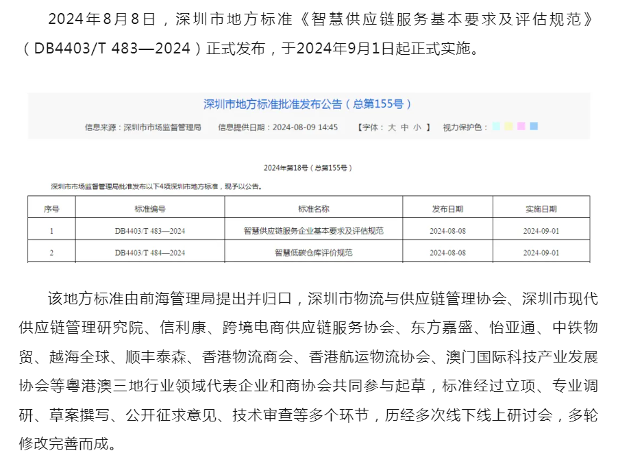
Task: Click row 1 release date 2024-08-08
Action: tap(447, 231)
